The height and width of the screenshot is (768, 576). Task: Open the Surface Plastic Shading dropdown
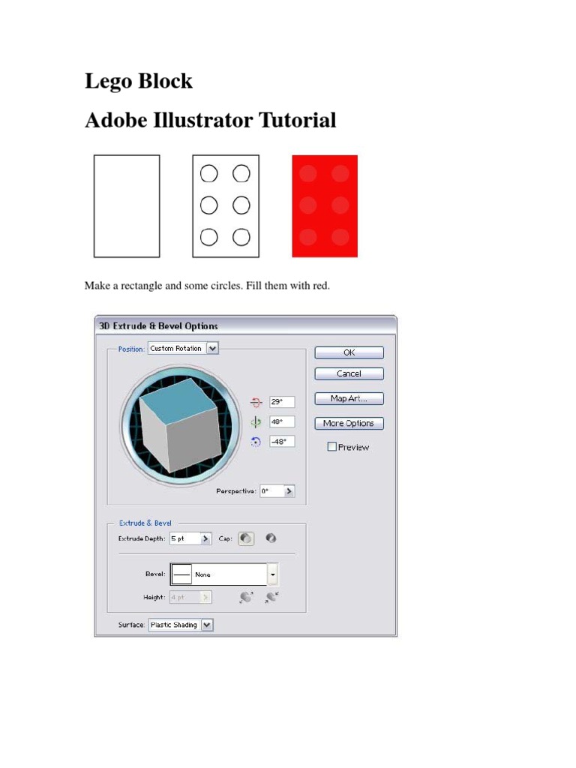[181, 625]
